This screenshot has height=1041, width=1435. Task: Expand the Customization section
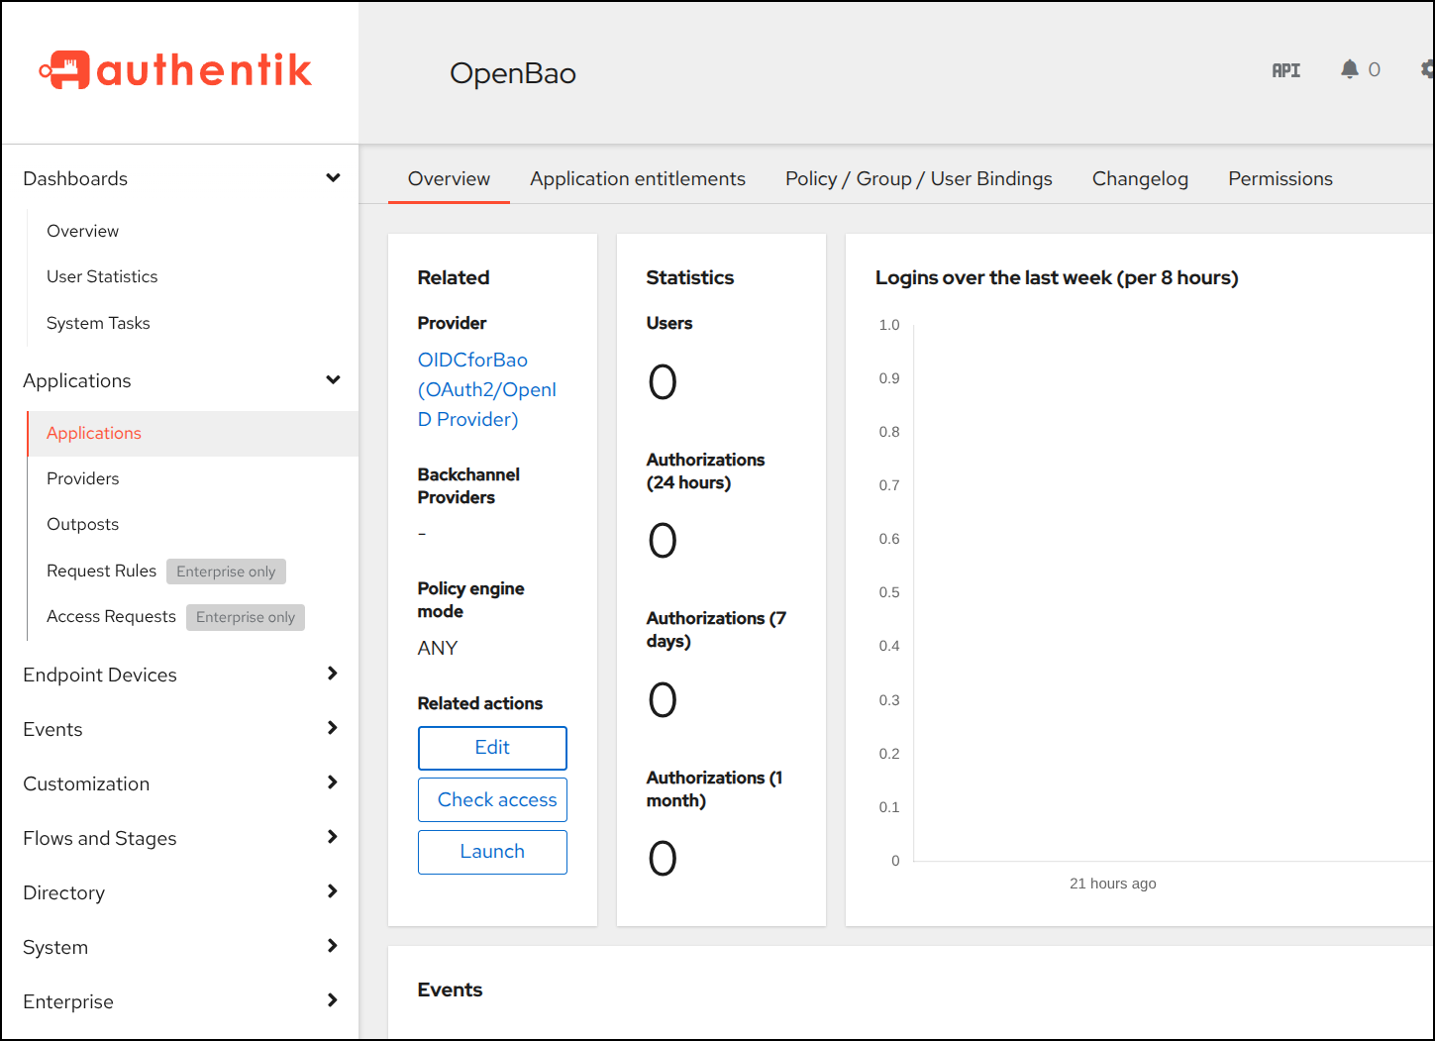pyautogui.click(x=179, y=783)
